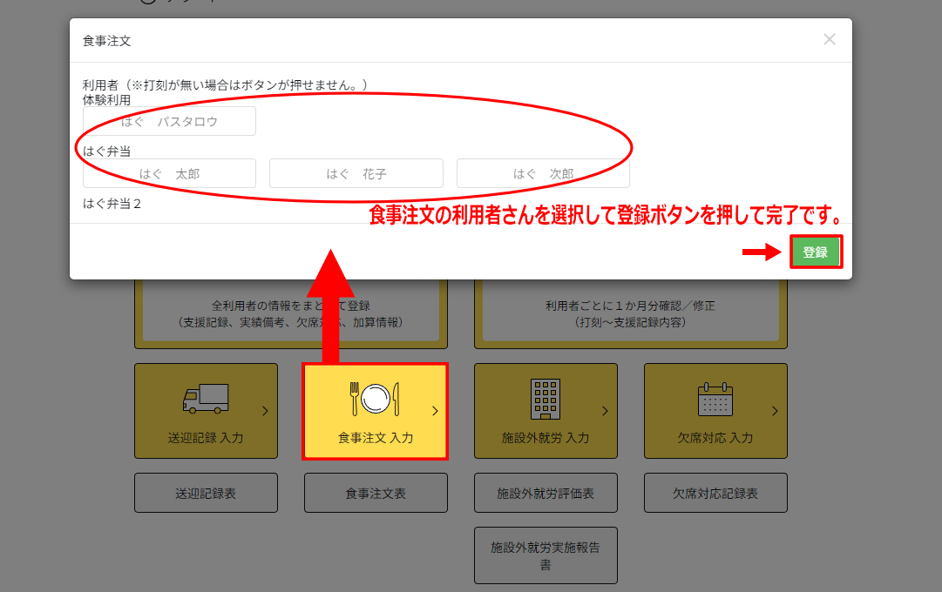
Task: Click chevron arrow on 欠席対応 入力 tile
Action: click(x=775, y=411)
